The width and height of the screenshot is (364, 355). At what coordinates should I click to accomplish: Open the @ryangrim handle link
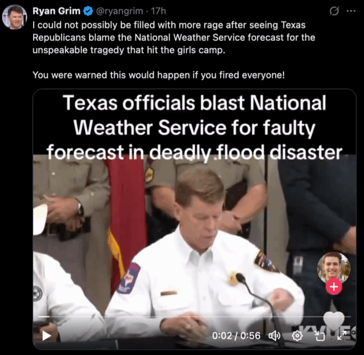click(x=119, y=11)
